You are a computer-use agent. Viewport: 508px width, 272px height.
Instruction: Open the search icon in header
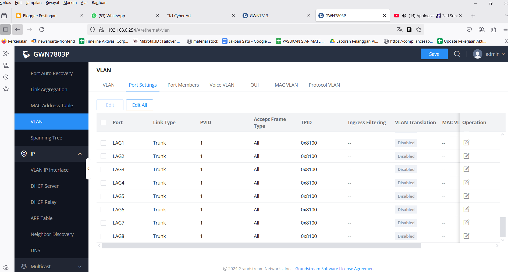click(457, 54)
